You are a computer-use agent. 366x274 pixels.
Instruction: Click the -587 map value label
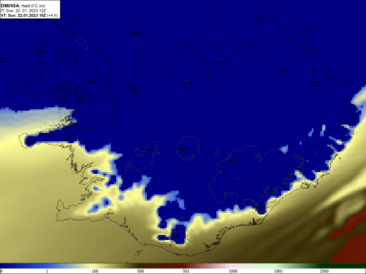[5, 60]
